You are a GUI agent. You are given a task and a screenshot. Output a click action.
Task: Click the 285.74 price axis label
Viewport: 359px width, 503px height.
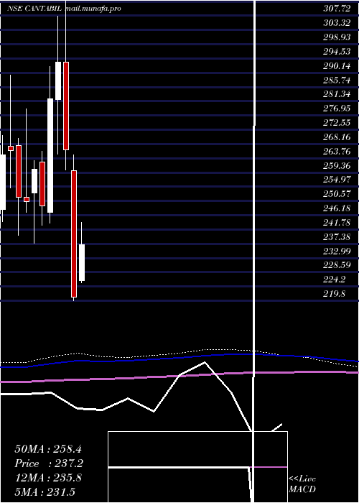click(x=337, y=80)
